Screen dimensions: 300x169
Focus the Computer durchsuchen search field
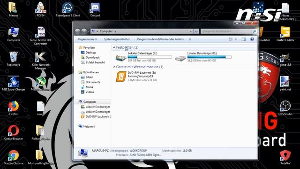click(228, 31)
